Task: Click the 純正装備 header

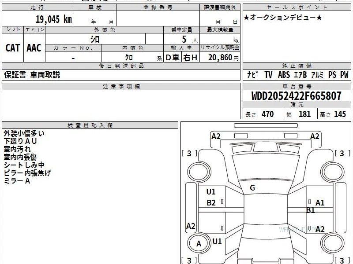Action: pos(297,66)
